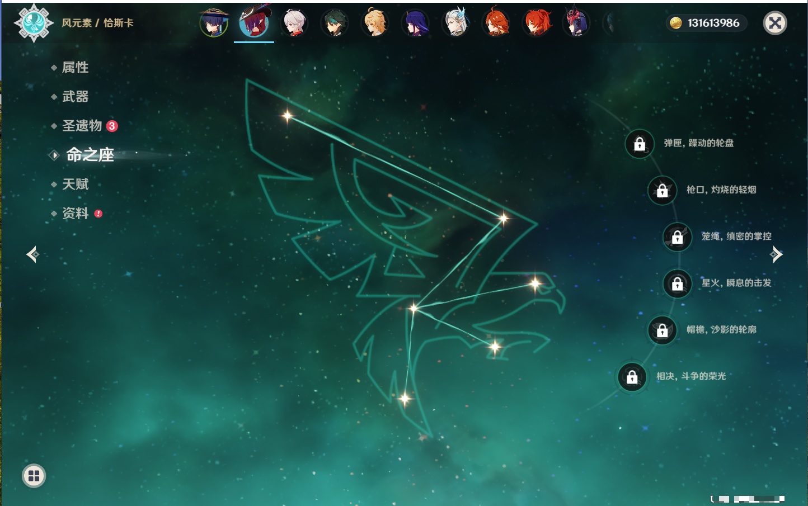Click the 笼绳，缜密的掌控 label

tap(736, 236)
